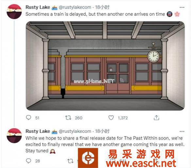Like the first tweet with 1,372 likes
The image size is (191, 168).
point(111,117)
